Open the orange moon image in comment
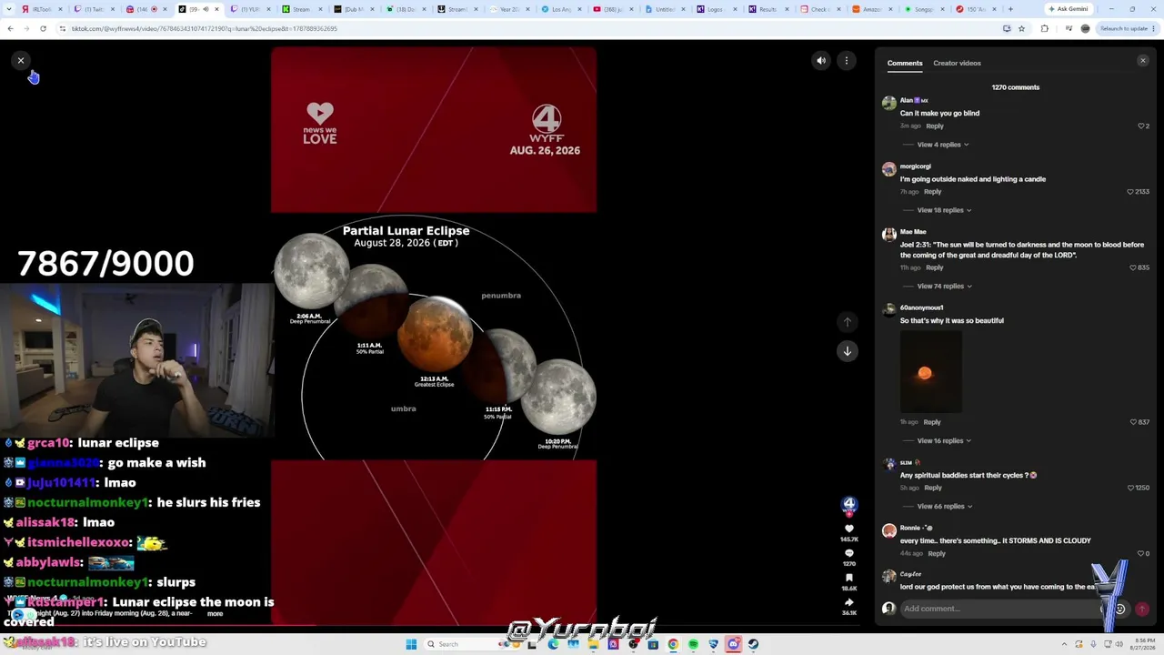 pyautogui.click(x=931, y=372)
